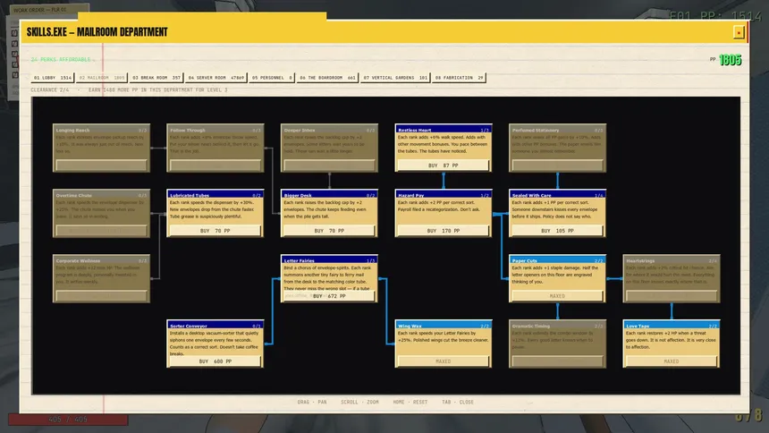This screenshot has height=433, width=769.
Task: Click the '24 perks affordable' notice
Action: [x=60, y=59]
